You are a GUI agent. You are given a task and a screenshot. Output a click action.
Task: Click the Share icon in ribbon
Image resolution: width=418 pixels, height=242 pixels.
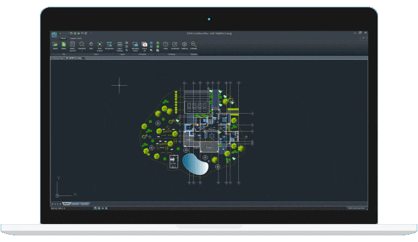pos(64,45)
